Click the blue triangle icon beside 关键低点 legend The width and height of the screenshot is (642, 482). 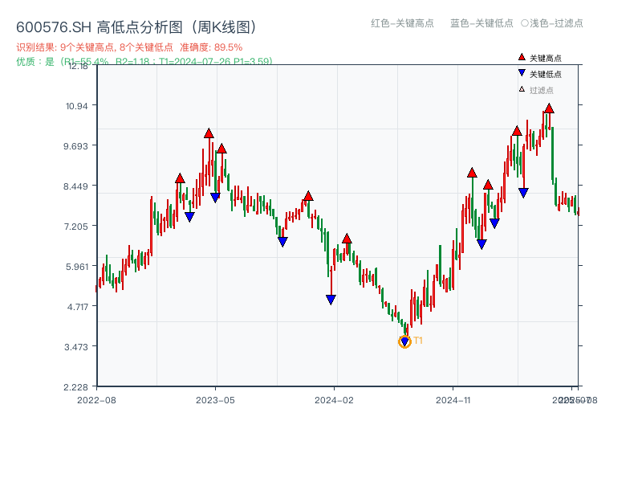(x=522, y=73)
